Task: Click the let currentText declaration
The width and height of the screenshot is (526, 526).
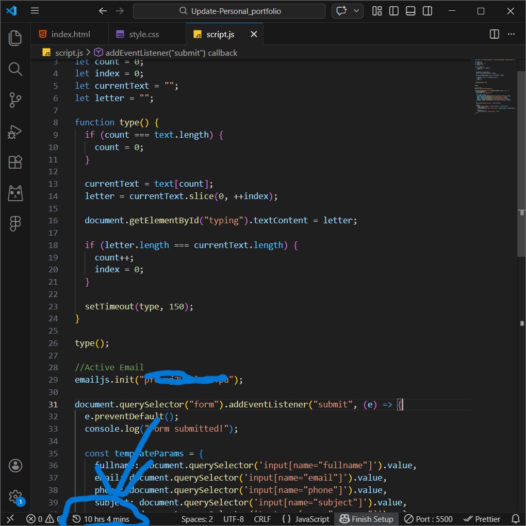Action: (x=126, y=86)
